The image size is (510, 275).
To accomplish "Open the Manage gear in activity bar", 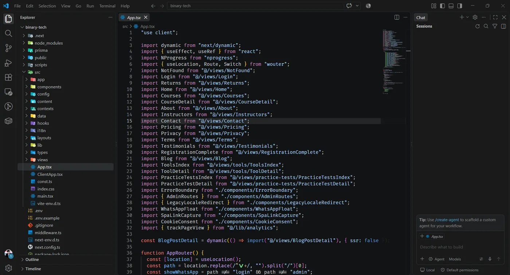I will 8,268.
